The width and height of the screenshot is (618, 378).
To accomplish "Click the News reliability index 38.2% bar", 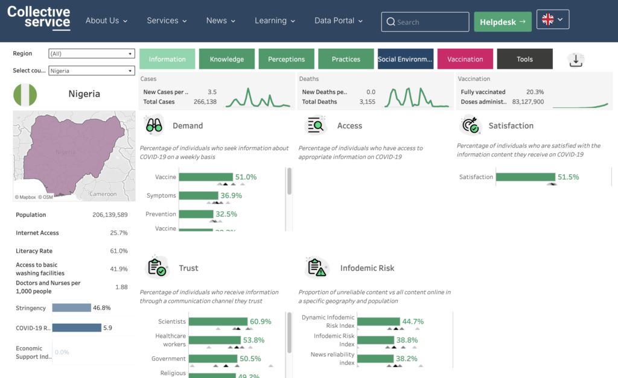I will [375, 358].
